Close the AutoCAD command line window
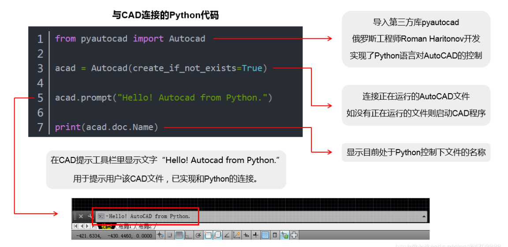508x247 pixels. pyautogui.click(x=81, y=216)
